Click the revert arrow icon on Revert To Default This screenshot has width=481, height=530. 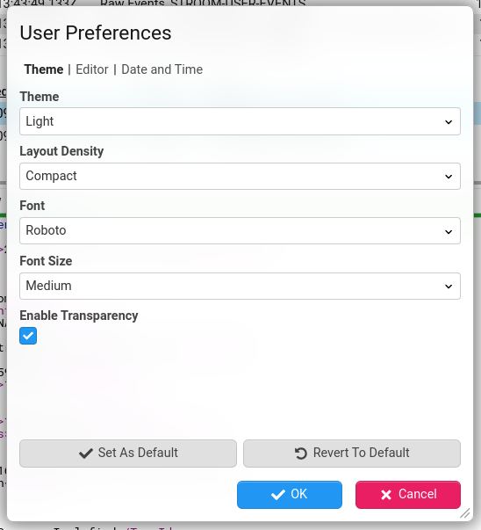(x=301, y=454)
